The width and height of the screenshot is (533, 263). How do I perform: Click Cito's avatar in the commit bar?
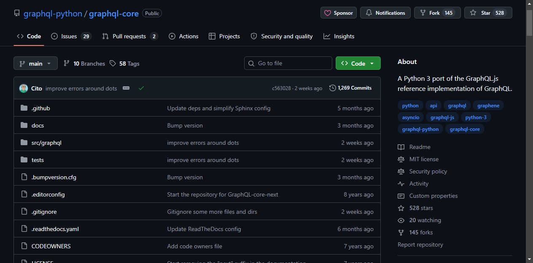pyautogui.click(x=24, y=88)
